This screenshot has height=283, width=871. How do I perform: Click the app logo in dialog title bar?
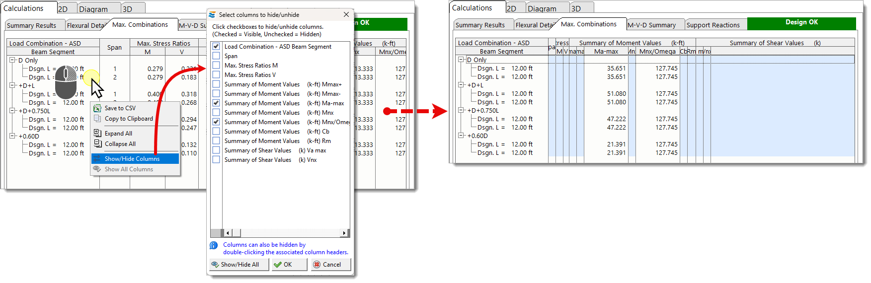point(212,15)
